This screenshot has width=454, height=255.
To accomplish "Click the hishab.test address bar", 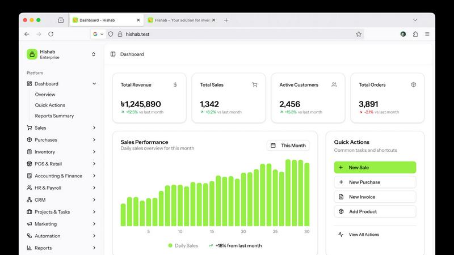I will [227, 34].
